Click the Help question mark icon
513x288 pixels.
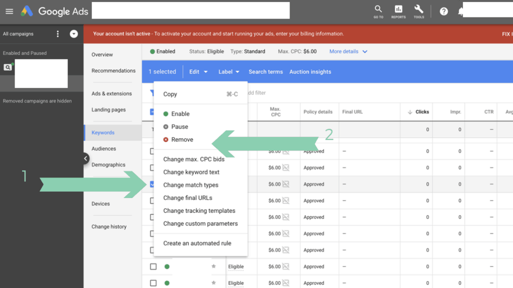tap(444, 11)
